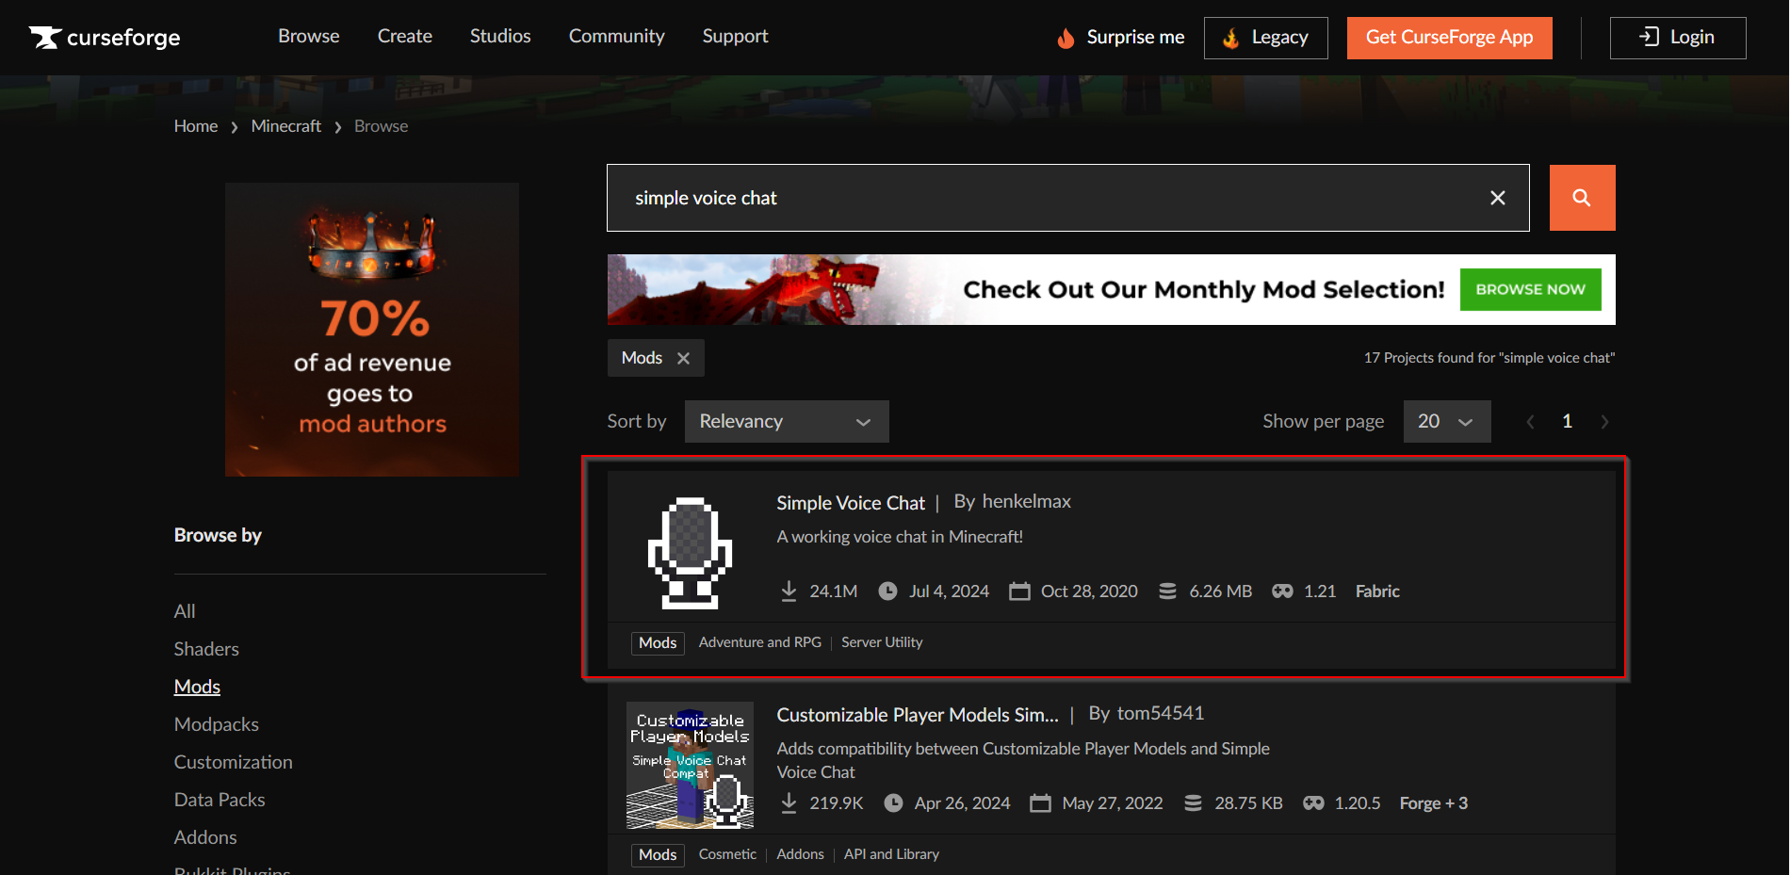Click Cosmetic category tag
1790x875 pixels.
727,854
